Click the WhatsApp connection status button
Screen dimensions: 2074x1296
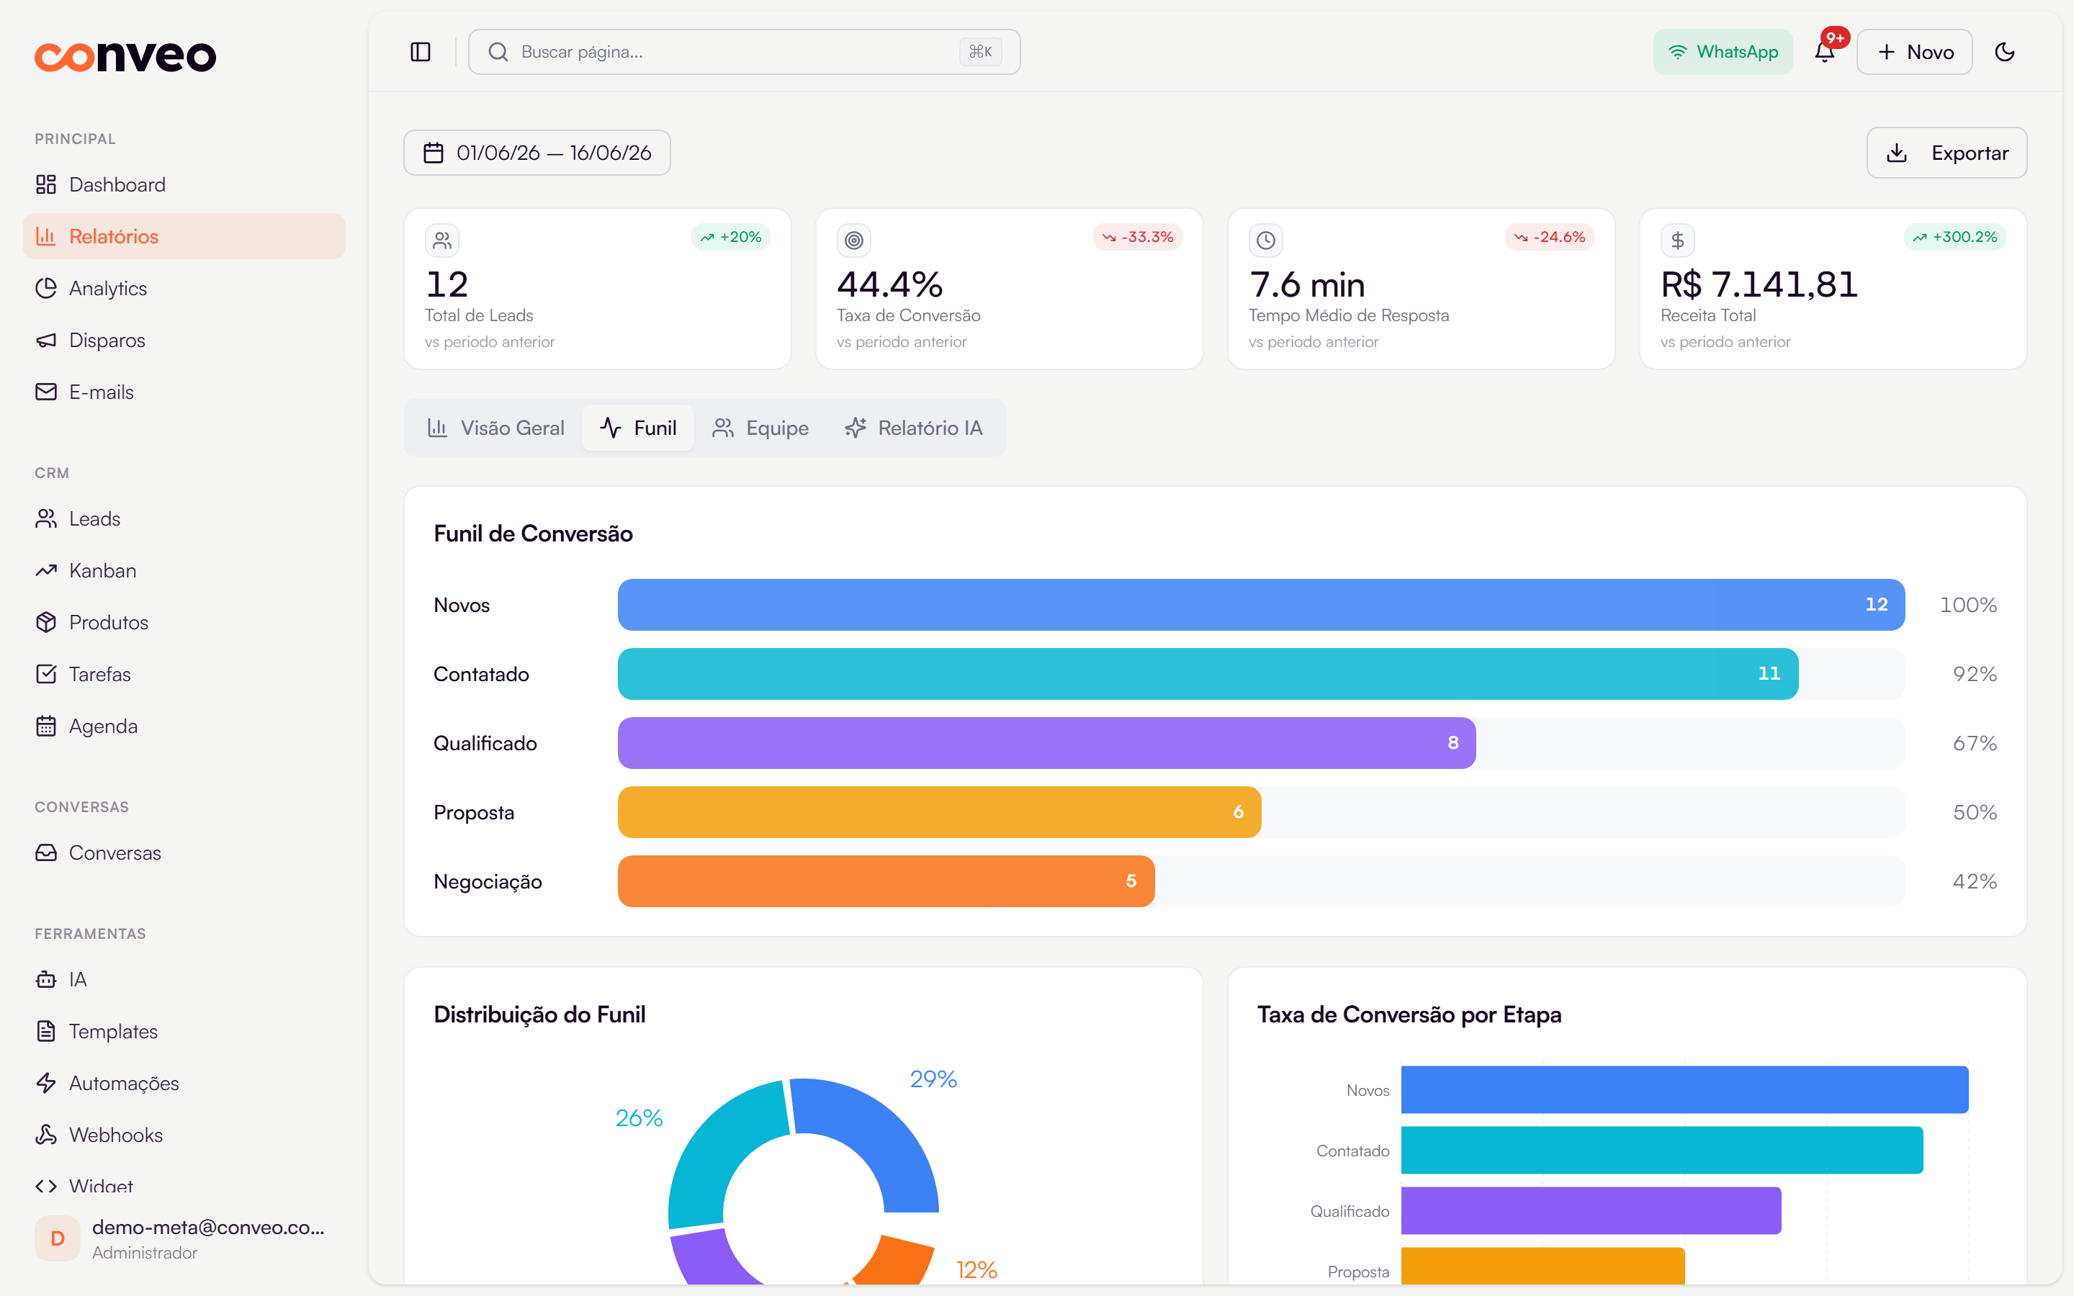point(1723,53)
